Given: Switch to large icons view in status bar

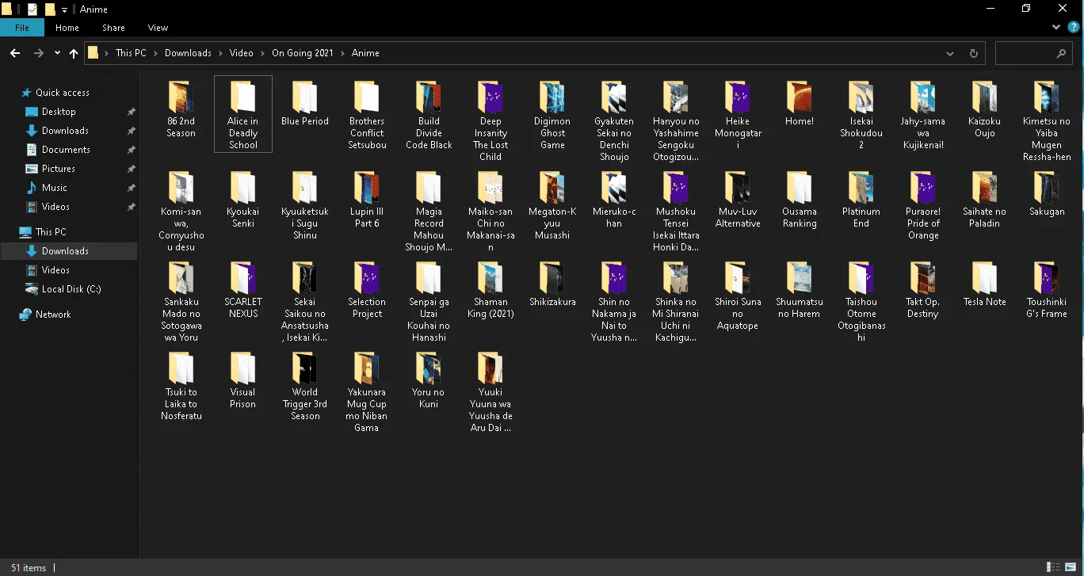Looking at the screenshot, I should point(1071,567).
